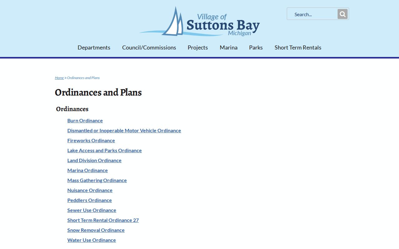Open the Short Term Rentals menu
Screen dimensions: 399x249
pyautogui.click(x=298, y=47)
